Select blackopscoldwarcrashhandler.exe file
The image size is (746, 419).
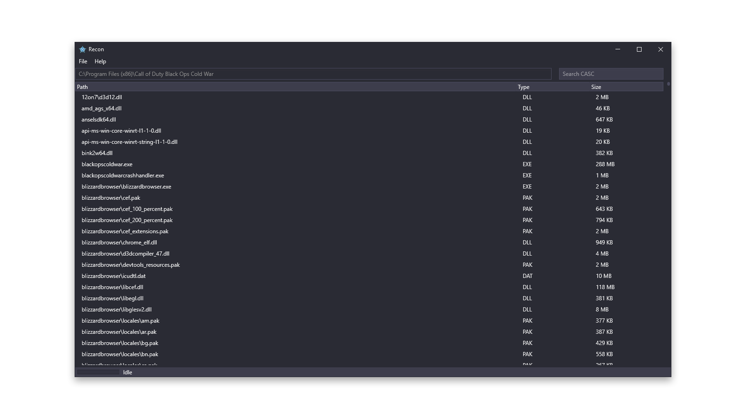point(369,176)
